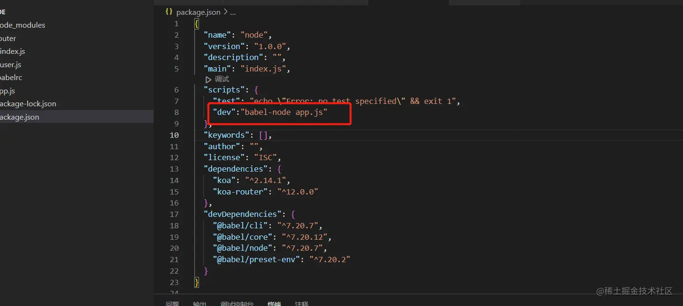Click the "@babel/node" key on line 20
683x306 pixels.
click(242, 248)
